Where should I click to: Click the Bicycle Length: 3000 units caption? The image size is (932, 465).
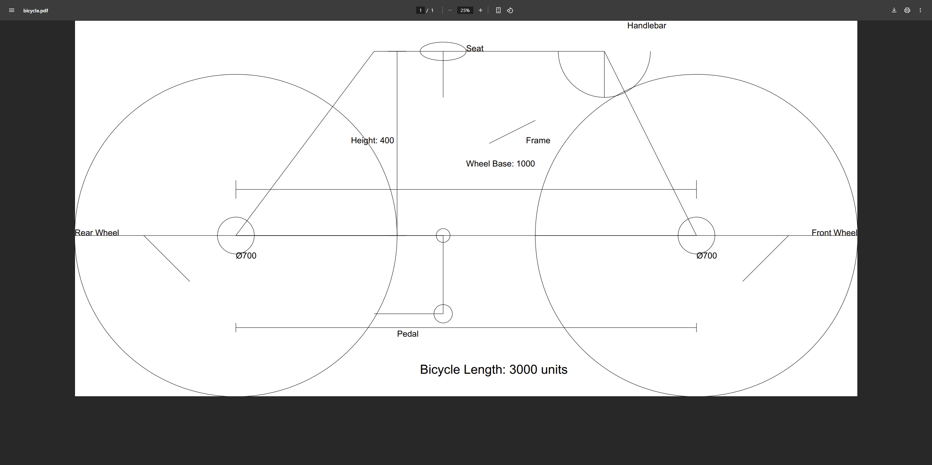tap(494, 369)
